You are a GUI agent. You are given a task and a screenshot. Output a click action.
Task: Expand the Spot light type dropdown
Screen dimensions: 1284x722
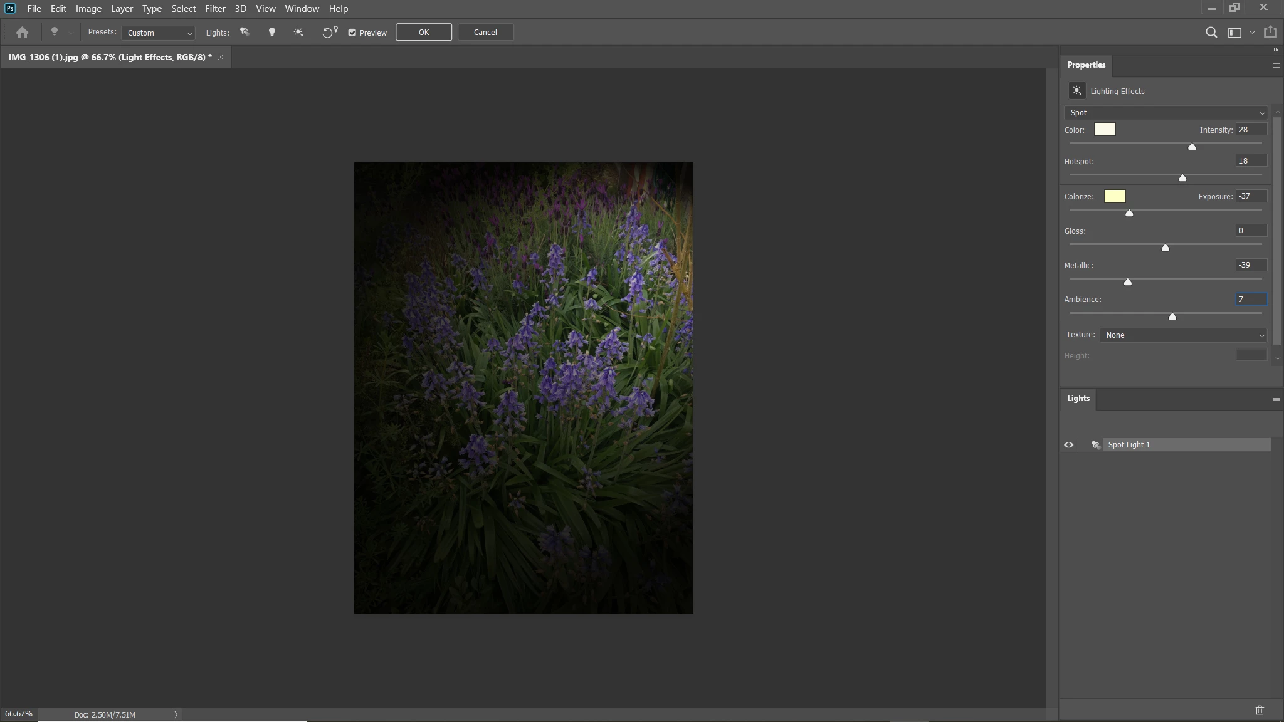pos(1166,113)
